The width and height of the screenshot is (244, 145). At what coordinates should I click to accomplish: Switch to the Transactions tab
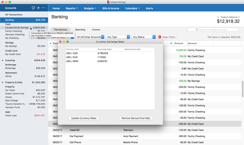[60, 30]
